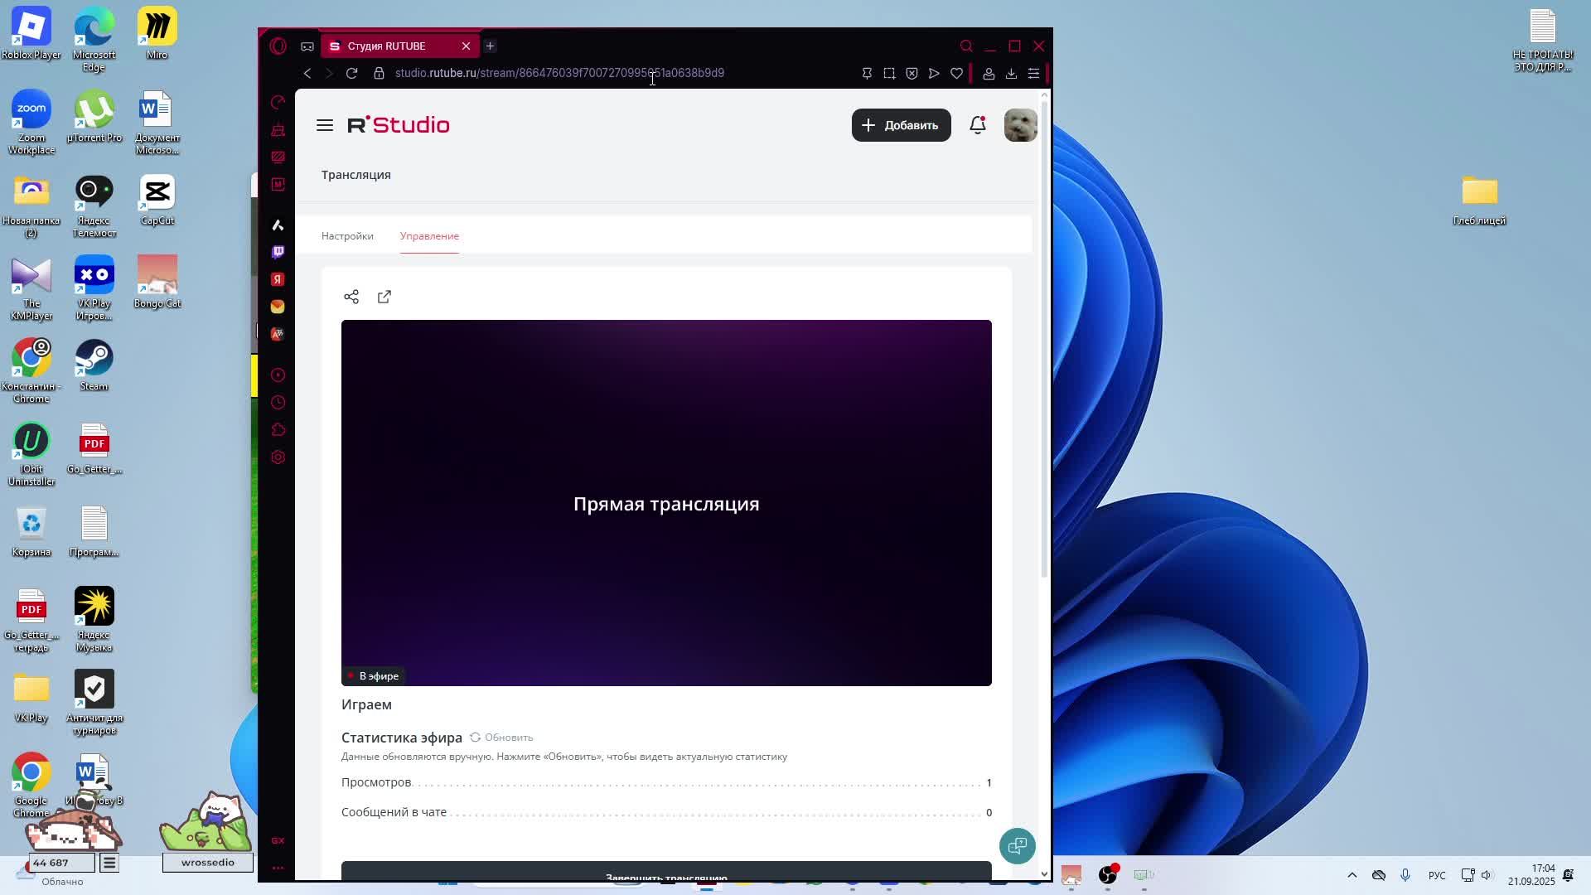Open the Miro desktop shortcut

[x=157, y=33]
